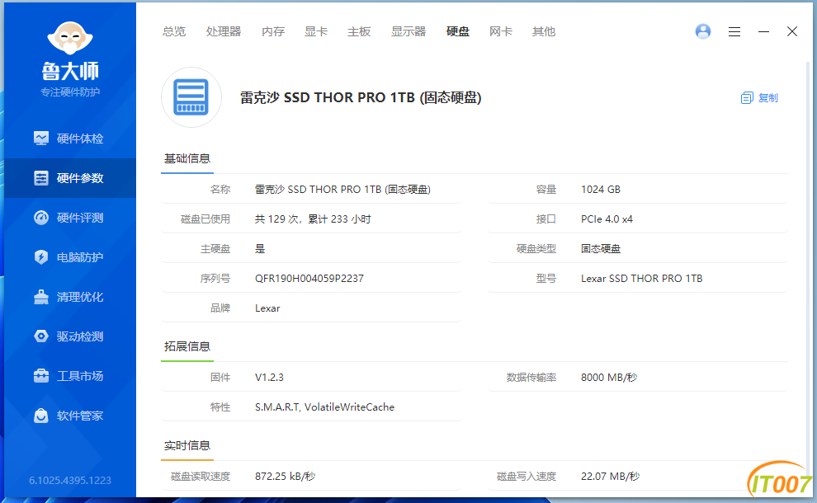Open the hamburger main menu
Viewport: 817px width, 503px height.
point(734,31)
